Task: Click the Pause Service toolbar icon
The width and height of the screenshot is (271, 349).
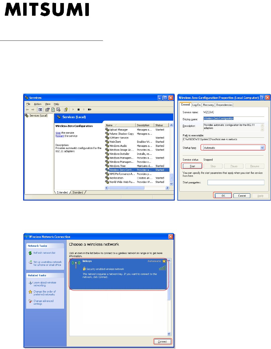Action: point(84,109)
